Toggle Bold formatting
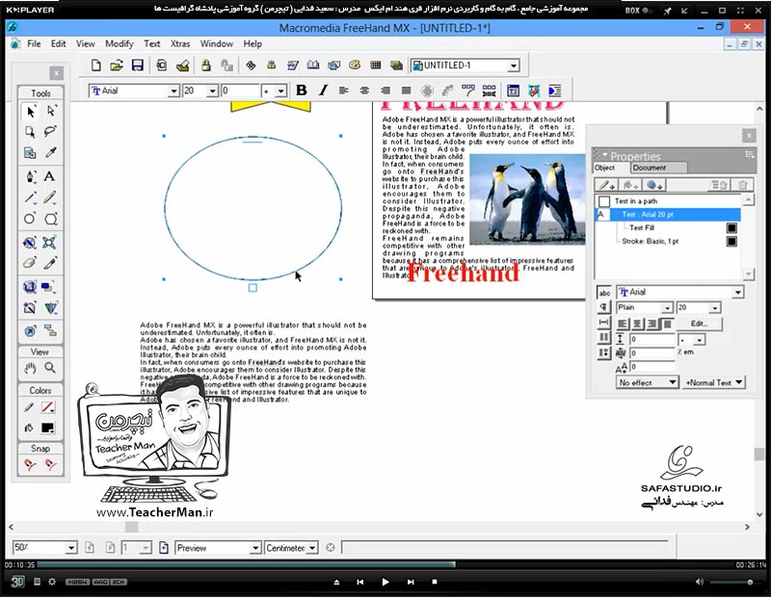Viewport: 771px width, 598px height. (x=302, y=91)
